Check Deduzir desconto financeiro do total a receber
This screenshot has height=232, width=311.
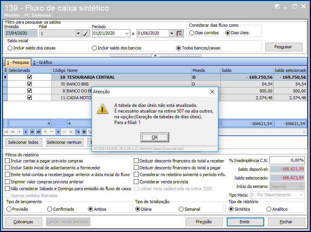136,161
